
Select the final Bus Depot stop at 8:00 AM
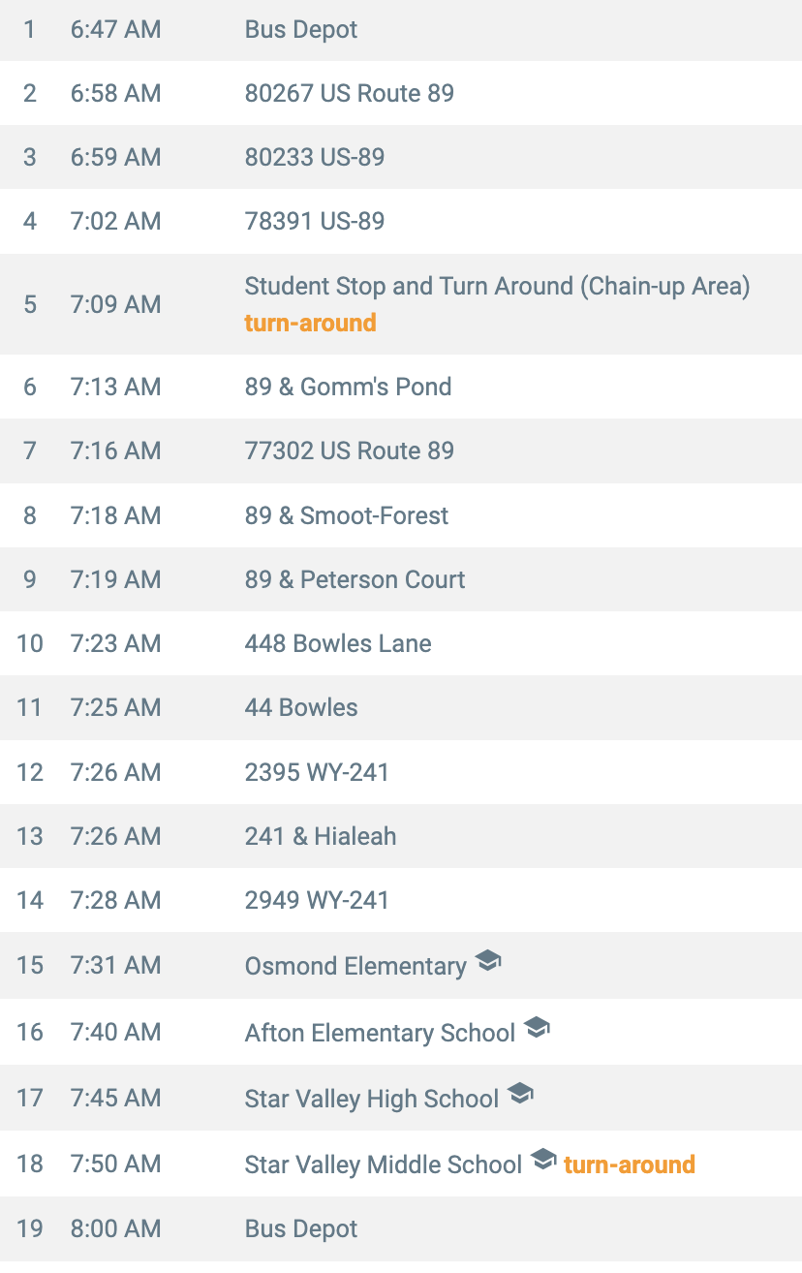(x=300, y=1229)
